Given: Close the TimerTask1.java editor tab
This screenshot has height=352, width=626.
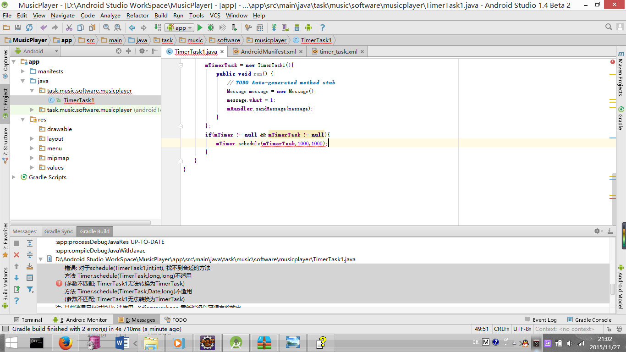Looking at the screenshot, I should 222,52.
